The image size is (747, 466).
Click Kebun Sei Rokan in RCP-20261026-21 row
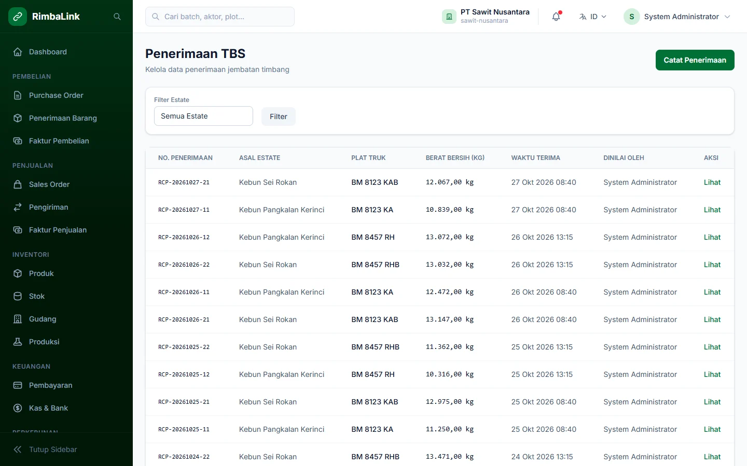[268, 319]
